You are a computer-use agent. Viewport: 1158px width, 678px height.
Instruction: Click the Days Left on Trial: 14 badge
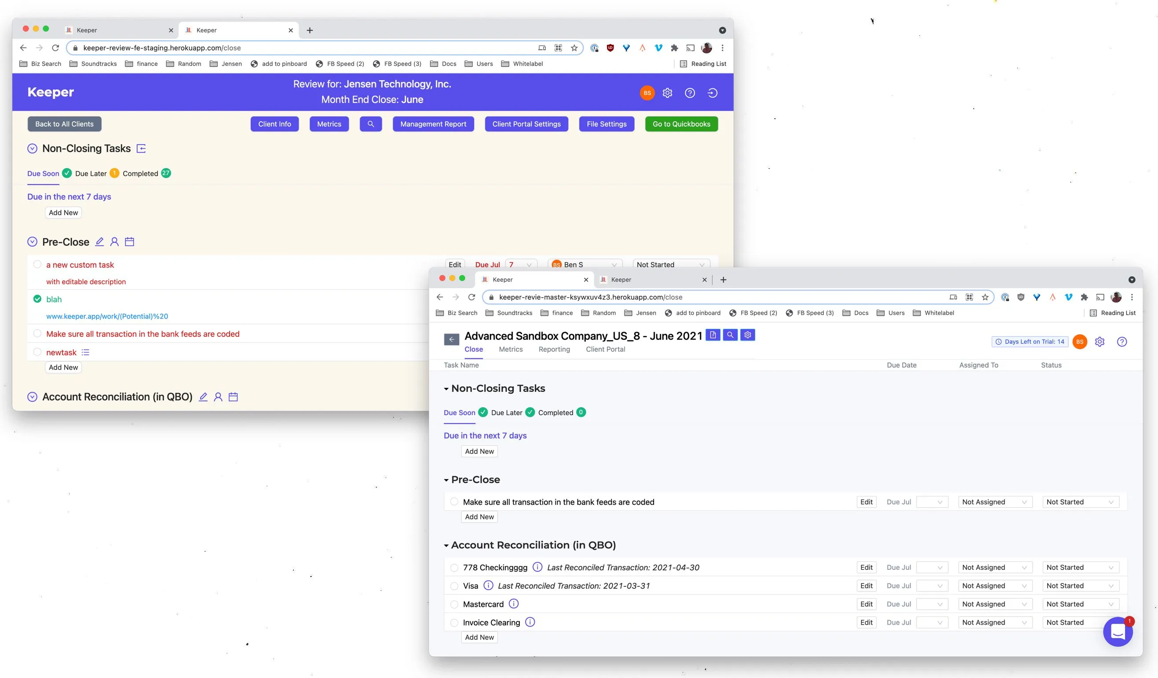tap(1029, 342)
